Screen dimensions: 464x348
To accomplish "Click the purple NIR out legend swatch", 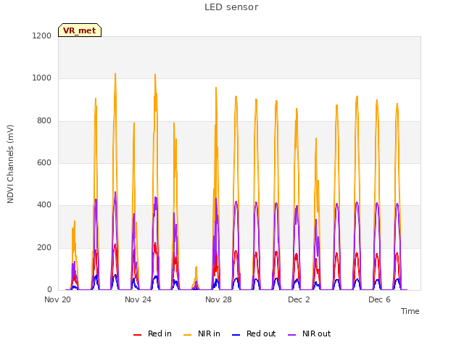I will click(291, 335).
